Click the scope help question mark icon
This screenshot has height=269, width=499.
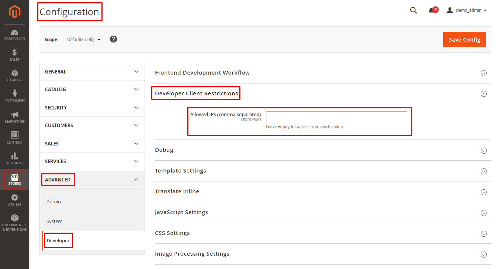[114, 39]
